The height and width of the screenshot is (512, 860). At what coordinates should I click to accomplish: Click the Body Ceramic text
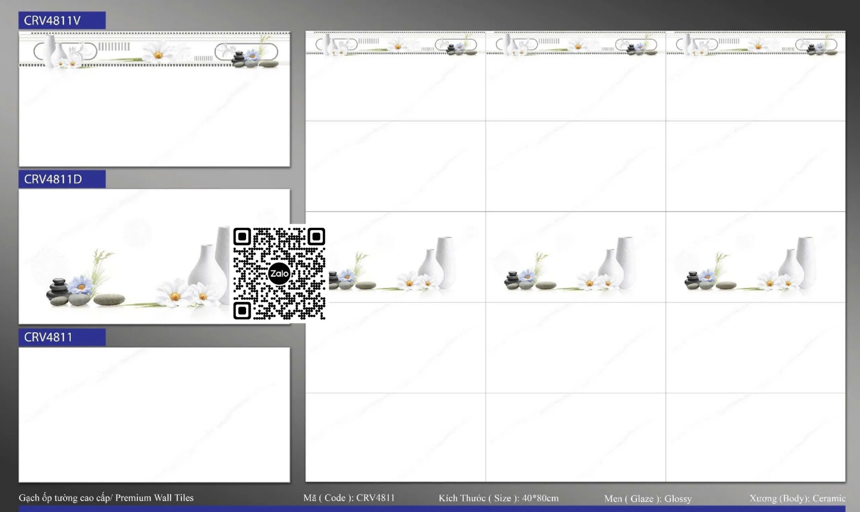coord(797,498)
